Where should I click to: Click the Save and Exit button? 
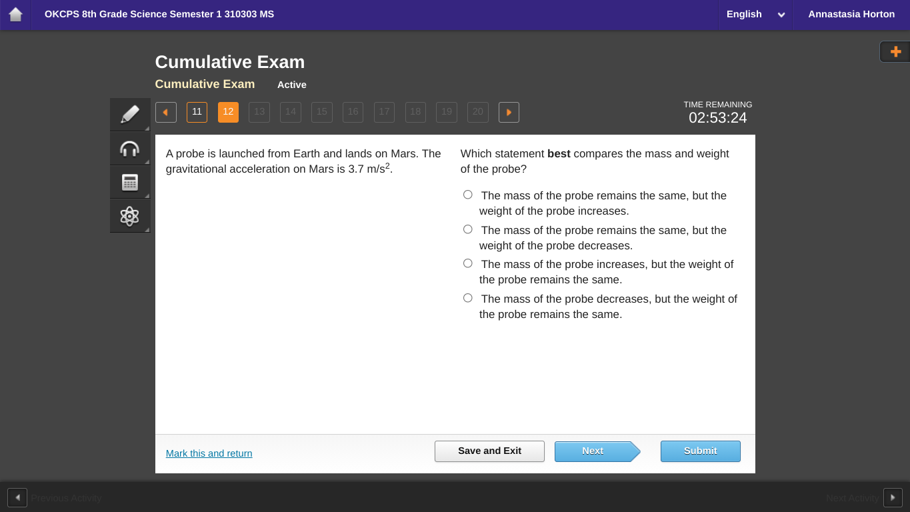coord(489,451)
